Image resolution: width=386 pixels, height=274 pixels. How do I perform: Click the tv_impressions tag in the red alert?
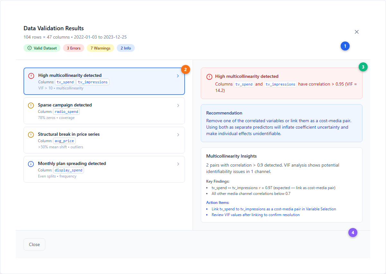(x=280, y=84)
